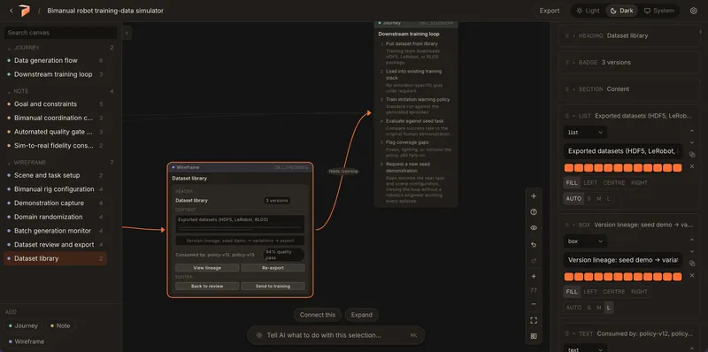Focus the Tell AI what to do input
This screenshot has height=352, width=708.
(x=336, y=335)
